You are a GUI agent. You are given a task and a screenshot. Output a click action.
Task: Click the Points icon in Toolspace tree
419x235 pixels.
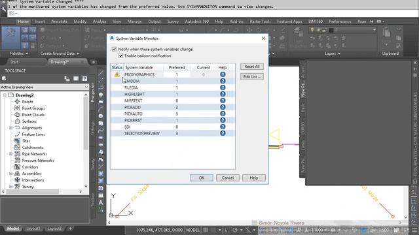(x=17, y=102)
